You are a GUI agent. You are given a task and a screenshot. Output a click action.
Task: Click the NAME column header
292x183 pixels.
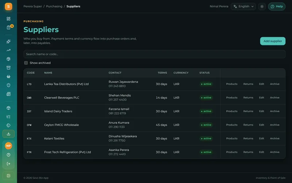point(48,73)
